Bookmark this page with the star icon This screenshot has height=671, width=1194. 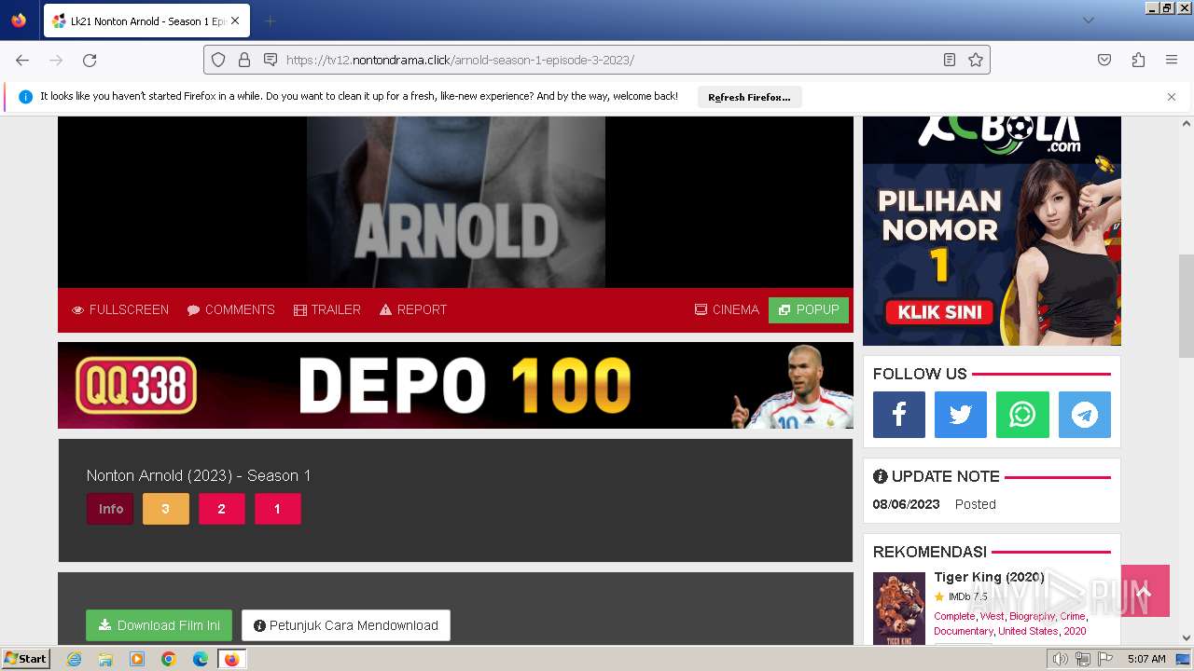(x=976, y=60)
